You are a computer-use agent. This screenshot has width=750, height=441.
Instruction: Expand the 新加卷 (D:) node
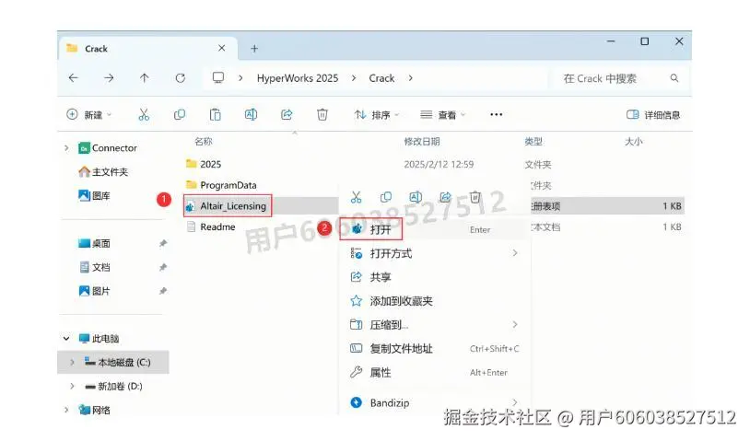click(x=72, y=386)
